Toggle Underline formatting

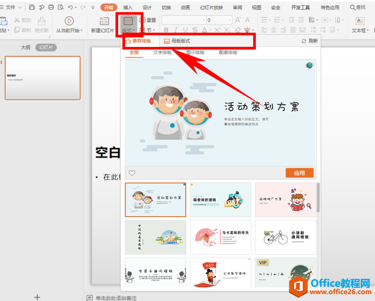(x=185, y=30)
